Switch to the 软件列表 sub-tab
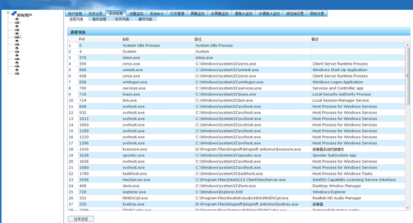 [x=122, y=19]
